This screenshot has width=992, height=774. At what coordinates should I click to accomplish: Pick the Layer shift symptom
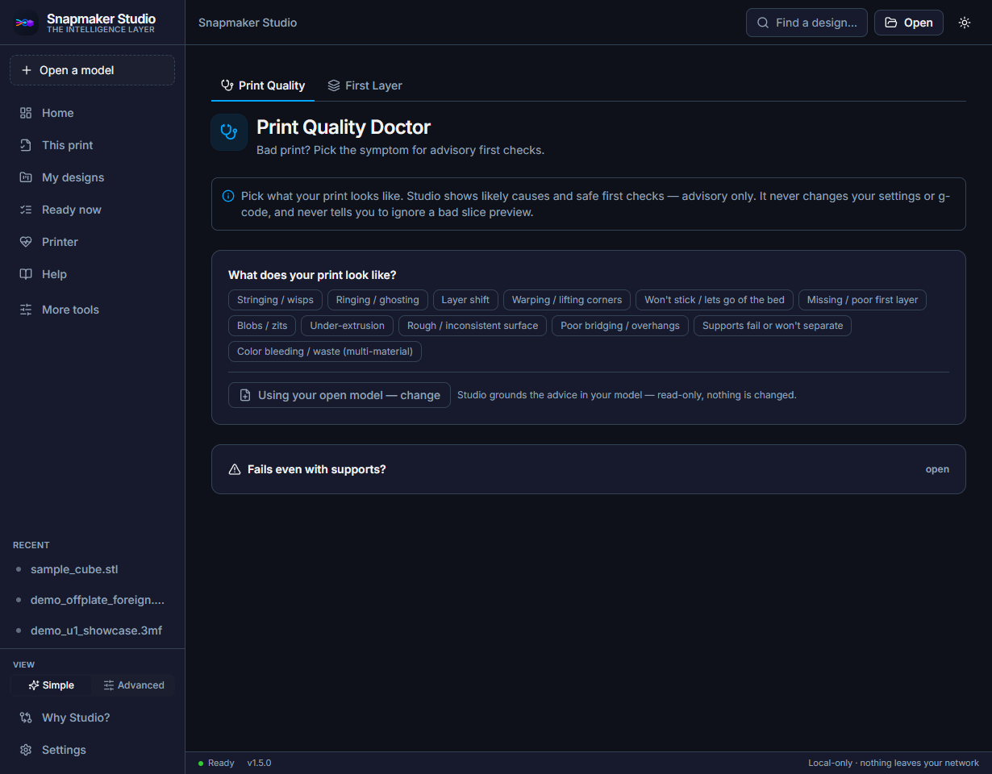(x=465, y=300)
